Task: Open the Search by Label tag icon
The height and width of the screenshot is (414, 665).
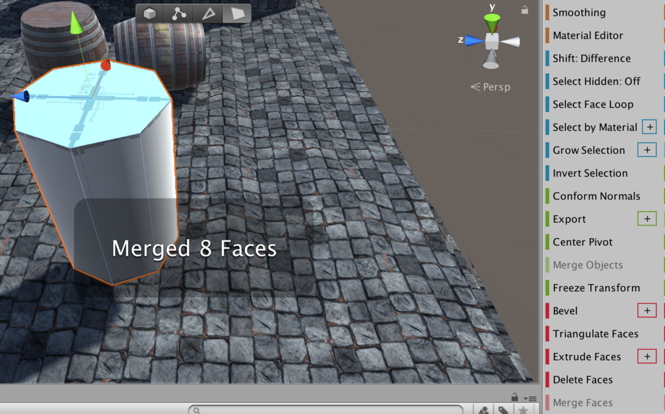Action: (x=503, y=409)
